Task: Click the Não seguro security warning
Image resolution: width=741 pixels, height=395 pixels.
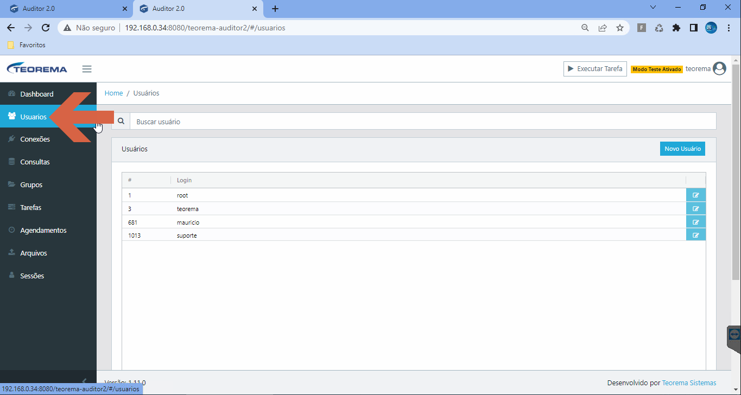Action: [90, 28]
